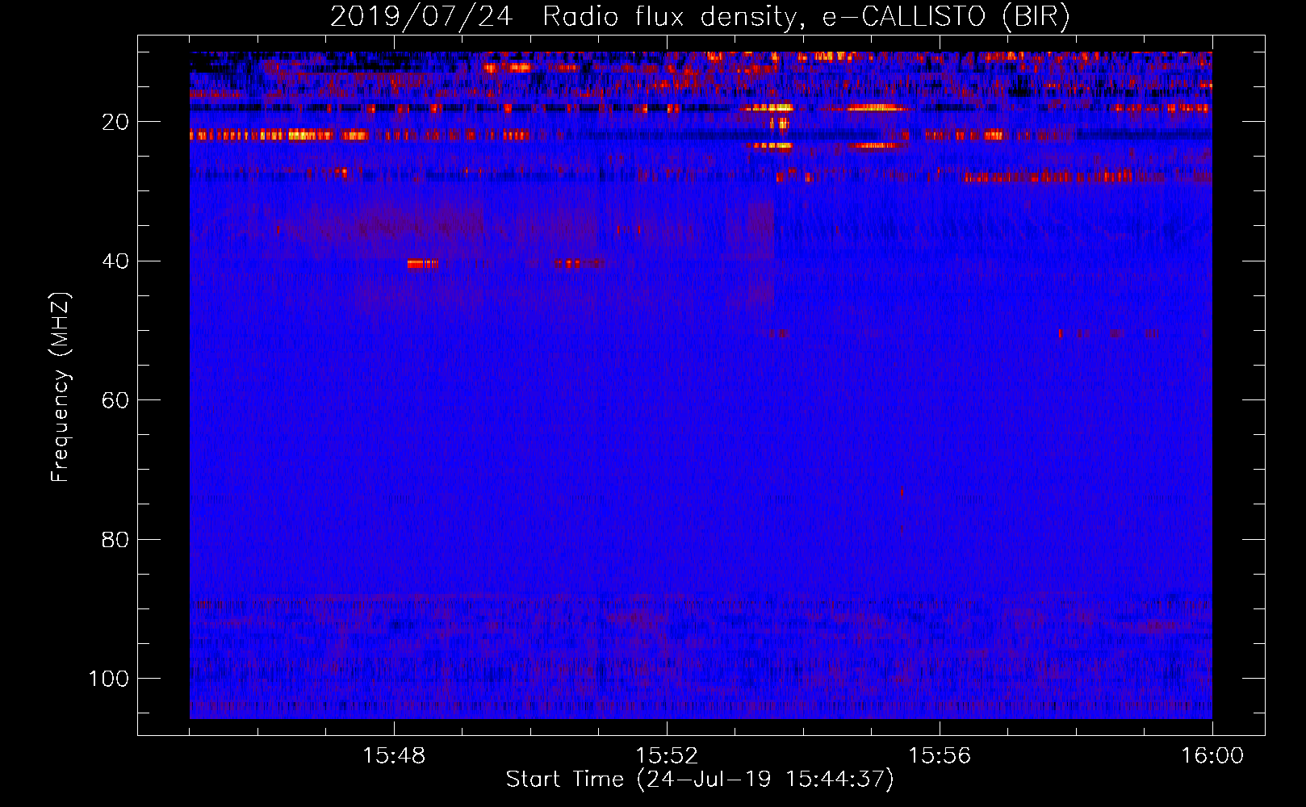Click the red streak near 50 MHz before 16:00
This screenshot has width=1306, height=807.
pos(1109,333)
